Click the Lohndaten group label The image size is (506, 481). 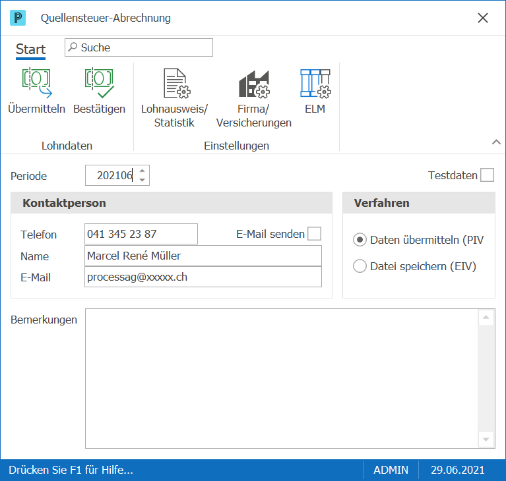pos(67,146)
